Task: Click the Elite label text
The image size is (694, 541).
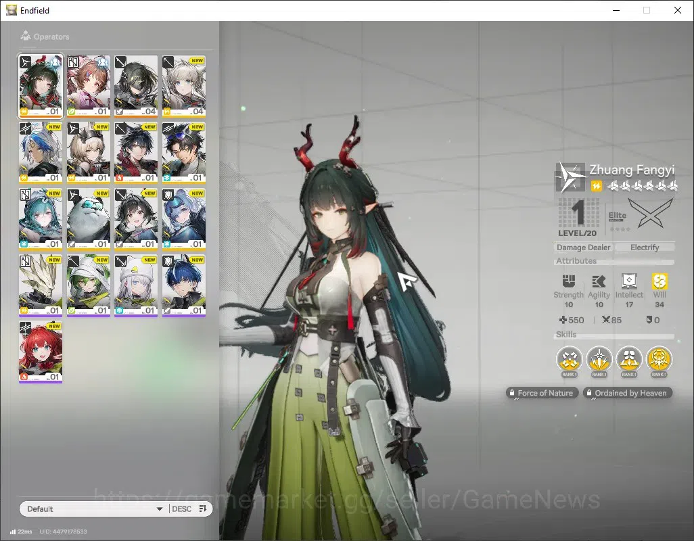Action: coord(617,215)
